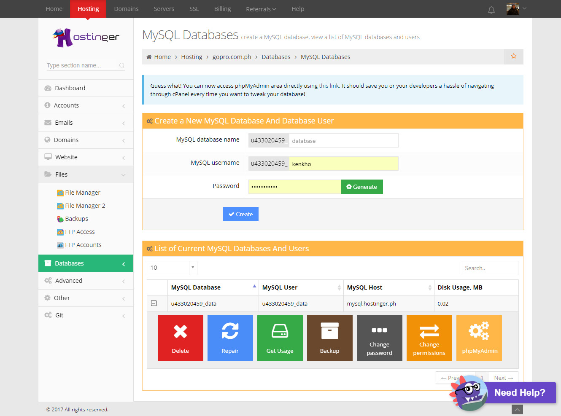
Task: Focus the Password field
Action: pos(294,187)
